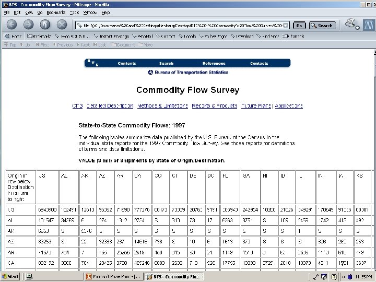This screenshot has height=282, width=376.
Task: Click the Forward navigation arrow
Action: click(x=28, y=25)
